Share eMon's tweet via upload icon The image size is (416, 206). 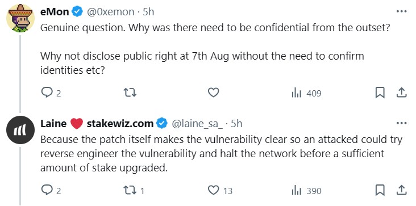tap(401, 93)
